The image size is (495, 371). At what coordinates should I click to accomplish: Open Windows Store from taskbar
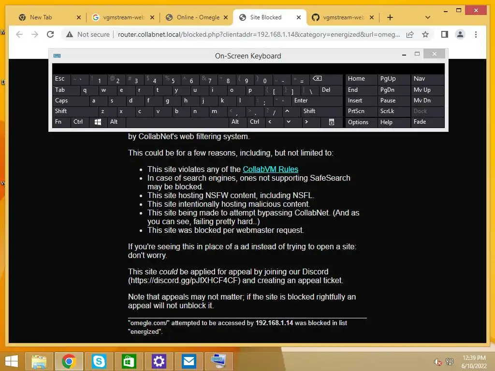coord(129,361)
